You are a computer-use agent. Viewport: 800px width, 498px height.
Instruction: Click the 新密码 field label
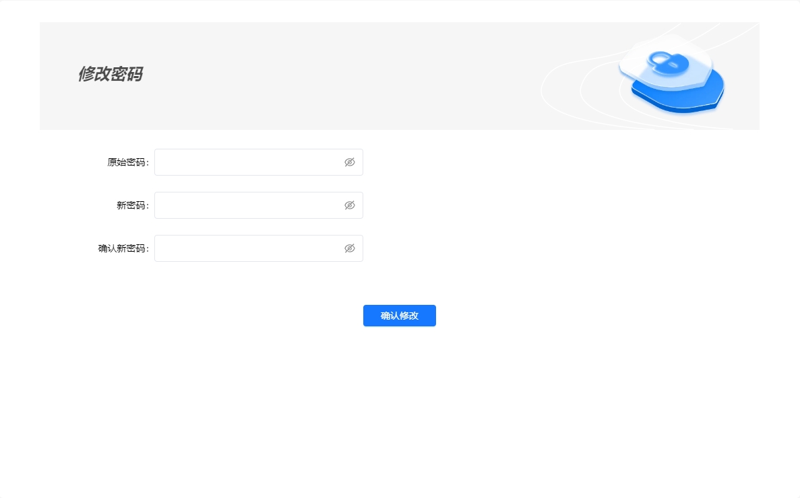pyautogui.click(x=132, y=205)
